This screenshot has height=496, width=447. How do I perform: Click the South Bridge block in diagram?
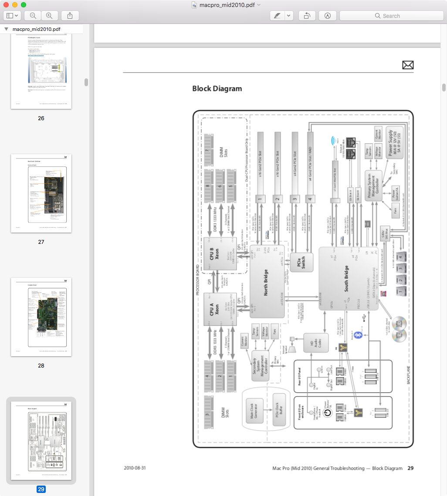(x=349, y=278)
